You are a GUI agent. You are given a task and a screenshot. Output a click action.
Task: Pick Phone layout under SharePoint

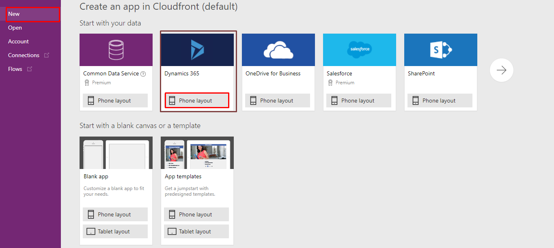pyautogui.click(x=440, y=100)
